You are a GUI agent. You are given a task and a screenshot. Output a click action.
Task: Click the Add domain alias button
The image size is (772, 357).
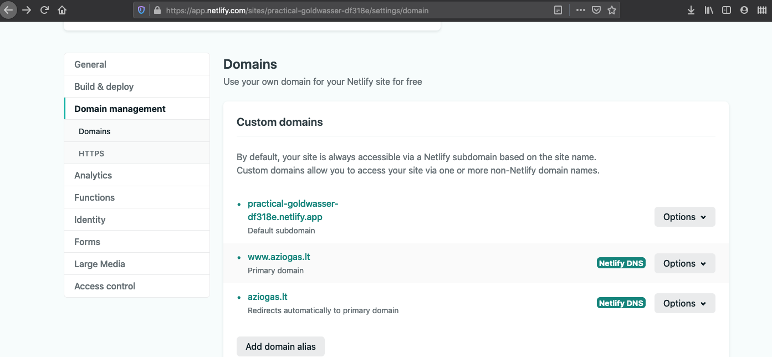coord(280,346)
